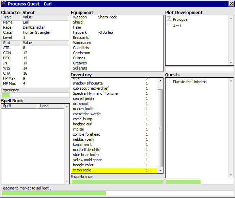This screenshot has height=198, width=235.
Task: Select the HP Max row
Action: tap(35, 78)
